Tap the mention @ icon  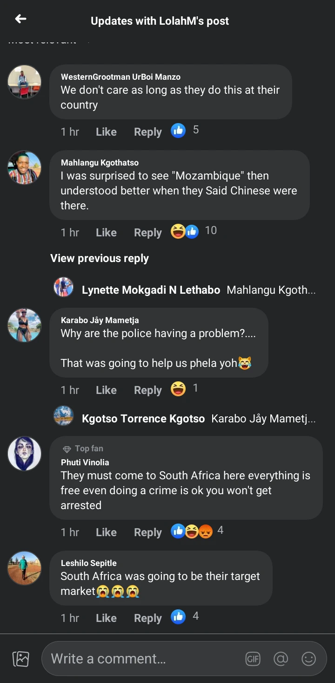281,659
